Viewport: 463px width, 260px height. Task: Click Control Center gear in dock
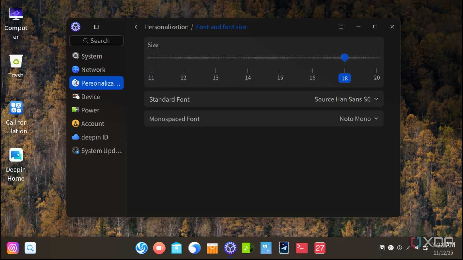pyautogui.click(x=230, y=248)
